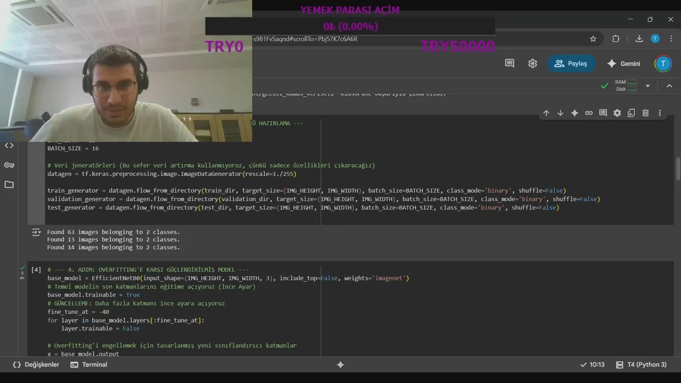This screenshot has width=681, height=383.
Task: Open the Secrets key panel
Action: (9, 165)
